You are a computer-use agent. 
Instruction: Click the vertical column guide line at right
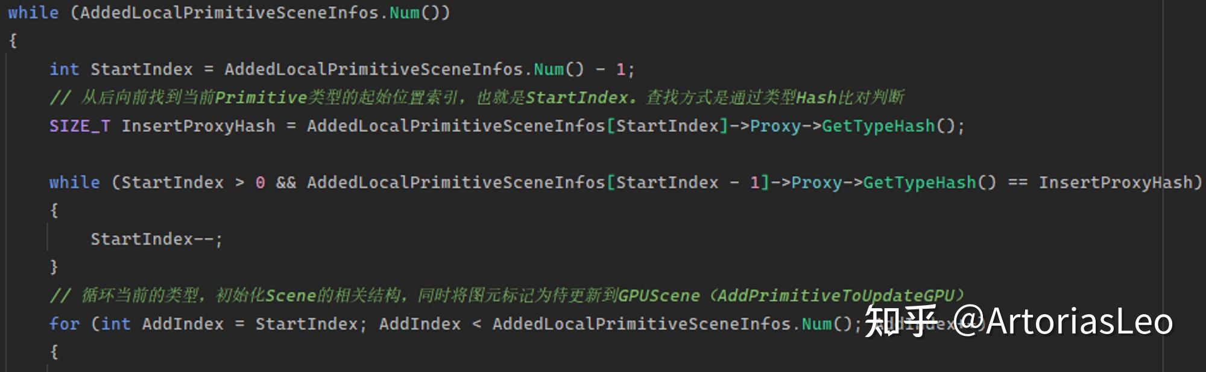click(x=1163, y=186)
